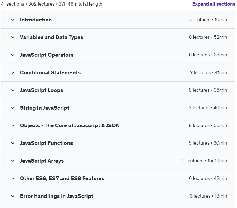Image resolution: width=237 pixels, height=208 pixels.
Task: Click '15 lectures • 1hr 19min' label
Action: (x=204, y=161)
